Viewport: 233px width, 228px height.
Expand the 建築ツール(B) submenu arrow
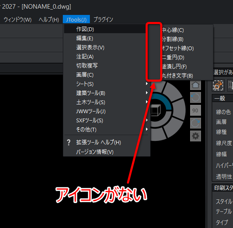coord(147,93)
